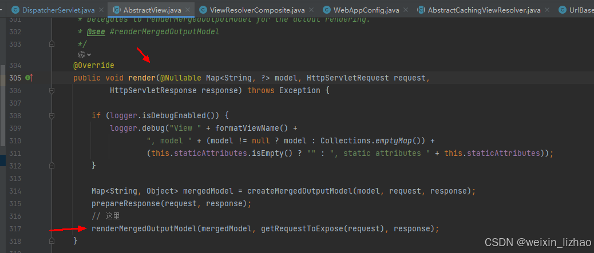
Task: Switch to the DispatcherServlet.java tab
Action: pyautogui.click(x=58, y=10)
